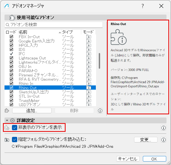Select the RFA & RVT Geometry row

tap(50, 79)
